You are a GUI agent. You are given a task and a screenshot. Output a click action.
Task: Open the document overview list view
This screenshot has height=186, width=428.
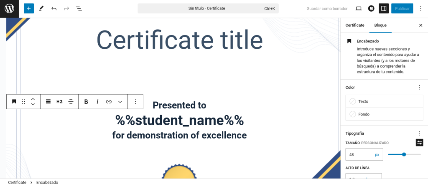coord(79,8)
